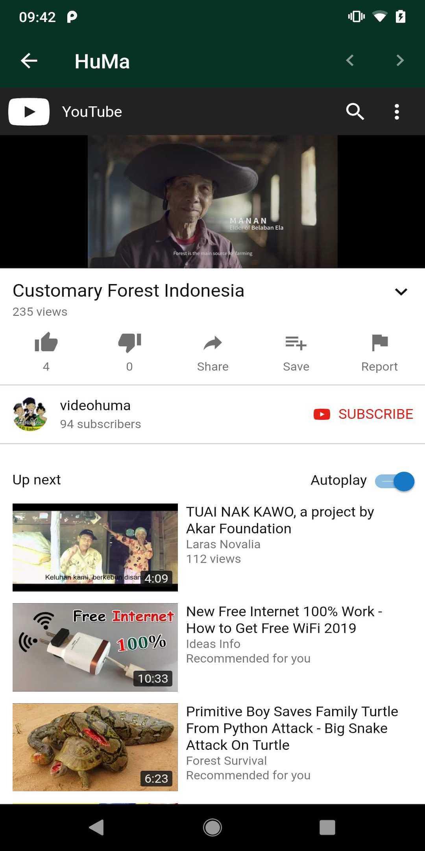Go to previous item with left chevron

[350, 60]
